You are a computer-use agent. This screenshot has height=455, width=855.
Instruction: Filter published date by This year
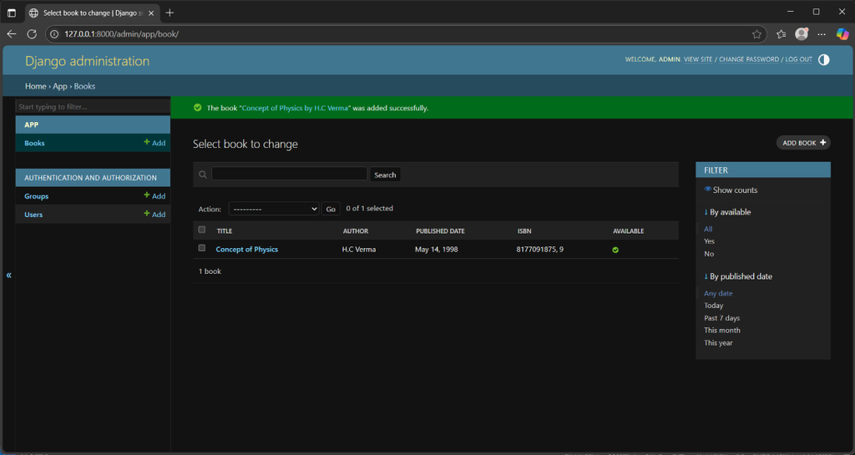pyautogui.click(x=718, y=343)
